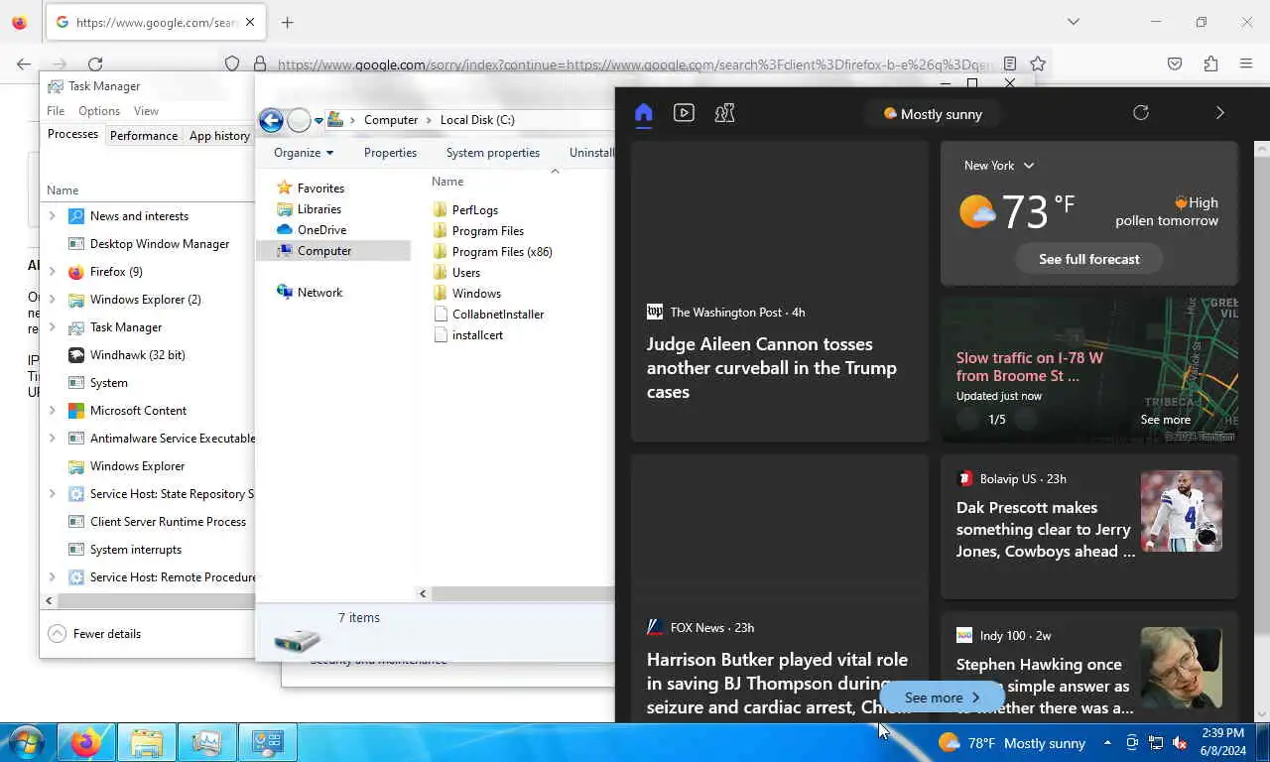Screen dimensions: 1270x762
Task: Refresh the news widget feed
Action: 1141,113
